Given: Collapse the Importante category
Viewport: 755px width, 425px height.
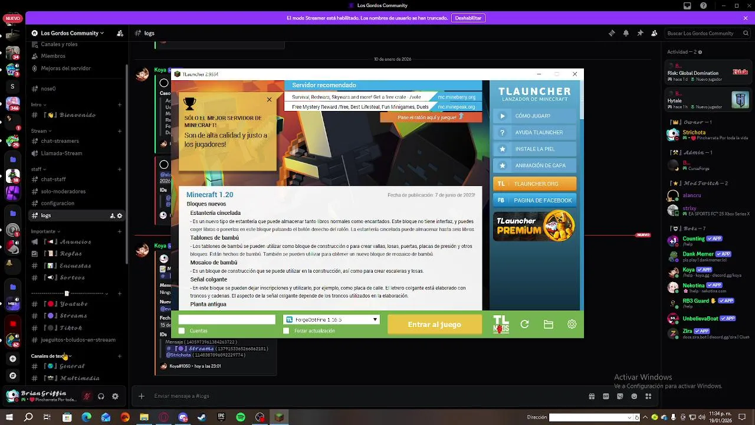Looking at the screenshot, I should 45,231.
